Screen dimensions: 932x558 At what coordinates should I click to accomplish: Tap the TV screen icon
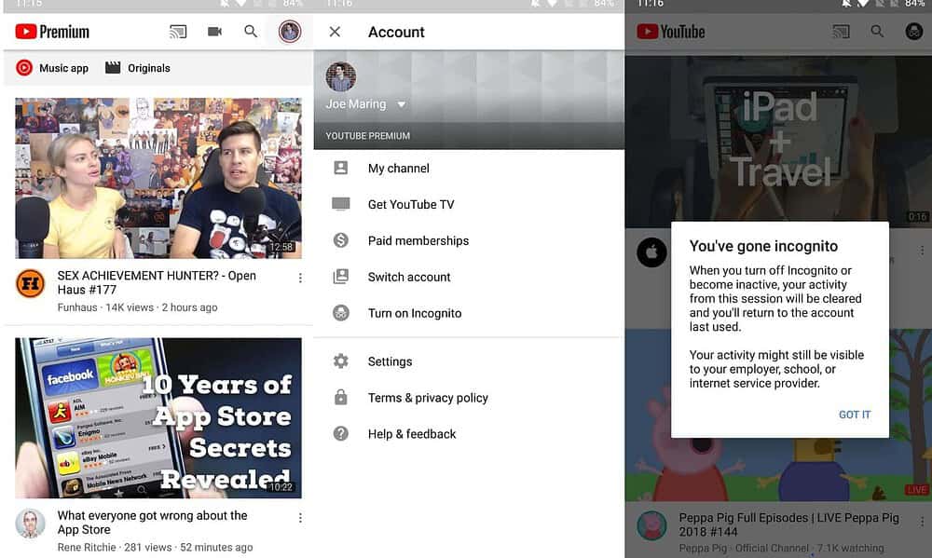tap(340, 204)
